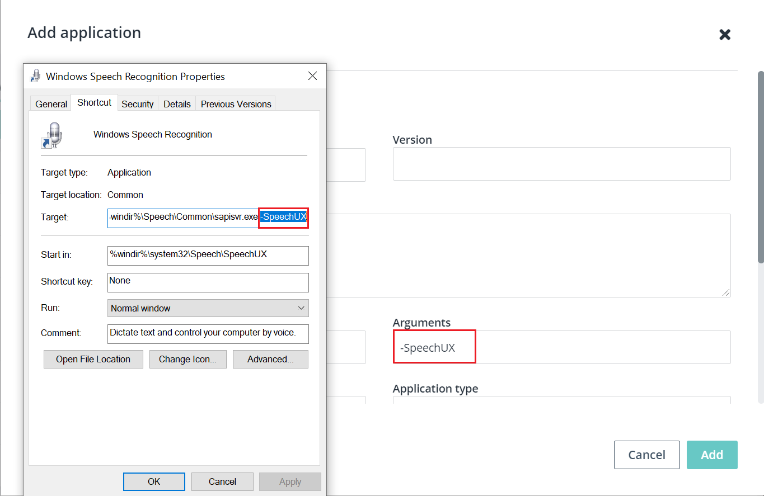Image resolution: width=764 pixels, height=496 pixels.
Task: Click the Comment text field
Action: (x=208, y=333)
